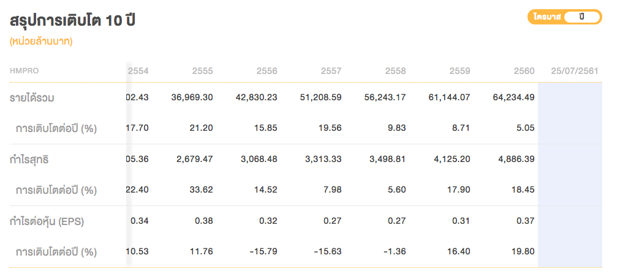The width and height of the screenshot is (620, 277).
Task: Switch the toggle to ไตรมาส (quarterly) view
Action: point(547,17)
